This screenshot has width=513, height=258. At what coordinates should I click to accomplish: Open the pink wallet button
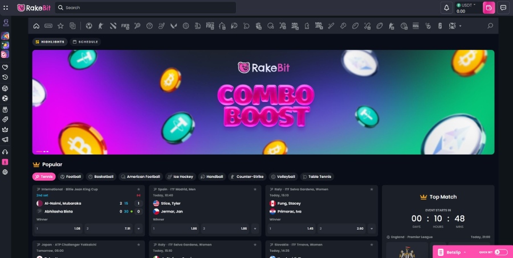(x=489, y=7)
